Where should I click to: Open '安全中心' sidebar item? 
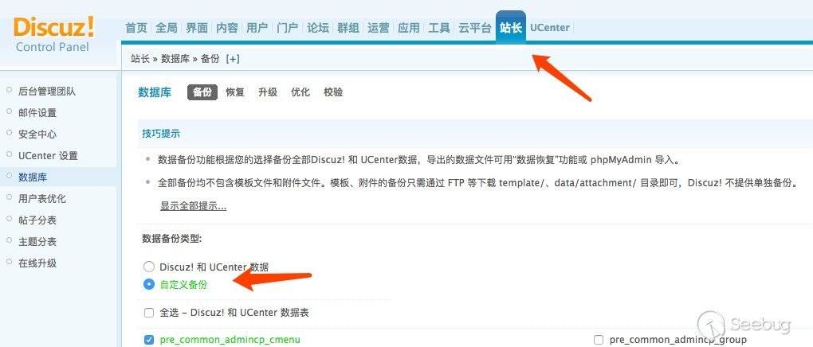click(37, 135)
